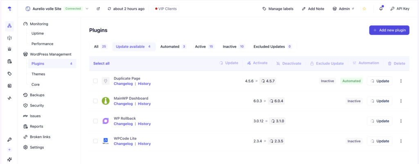Screen dimensions: 419x164
Task: Click the WP Rollback plugin logo
Action: point(106,121)
